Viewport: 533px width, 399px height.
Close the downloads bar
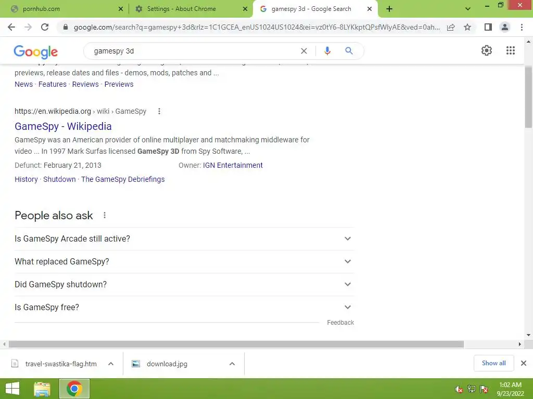(x=524, y=363)
